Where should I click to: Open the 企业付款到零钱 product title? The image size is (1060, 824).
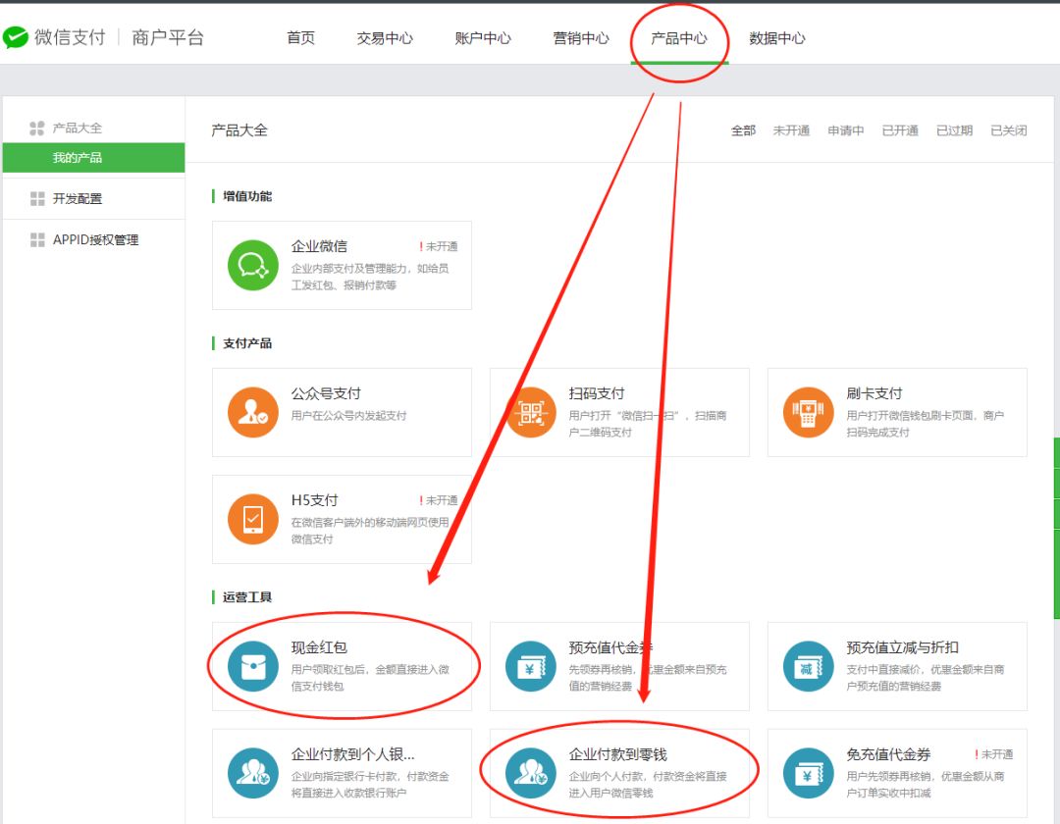pos(618,753)
